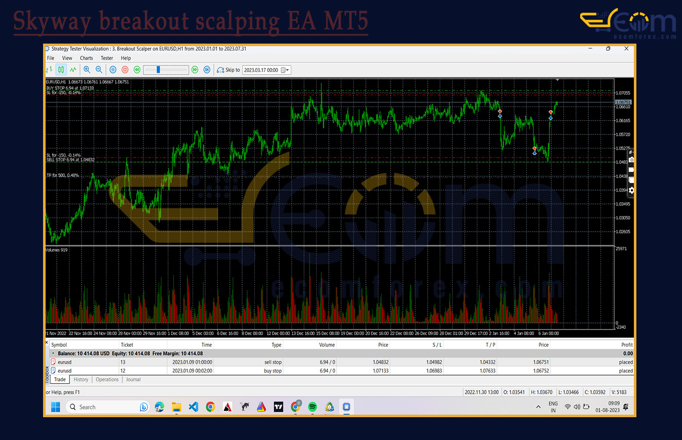Image resolution: width=682 pixels, height=440 pixels.
Task: Slow down the visualization speed
Action: (x=137, y=70)
